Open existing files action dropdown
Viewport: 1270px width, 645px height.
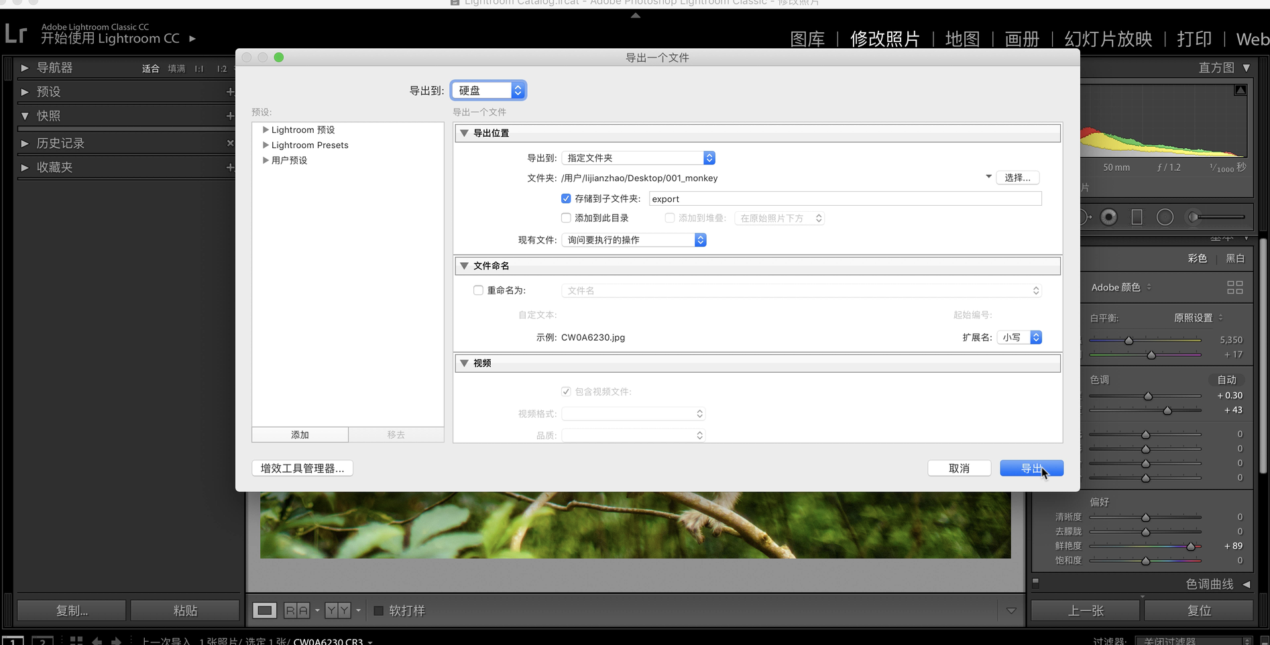[634, 240]
